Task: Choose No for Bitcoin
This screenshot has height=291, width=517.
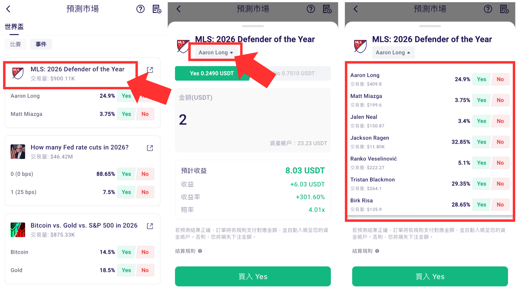Action: pyautogui.click(x=145, y=252)
